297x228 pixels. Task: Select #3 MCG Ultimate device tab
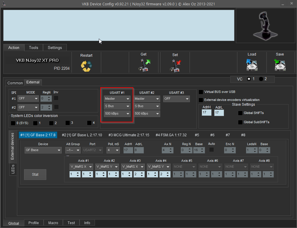click(x=129, y=135)
